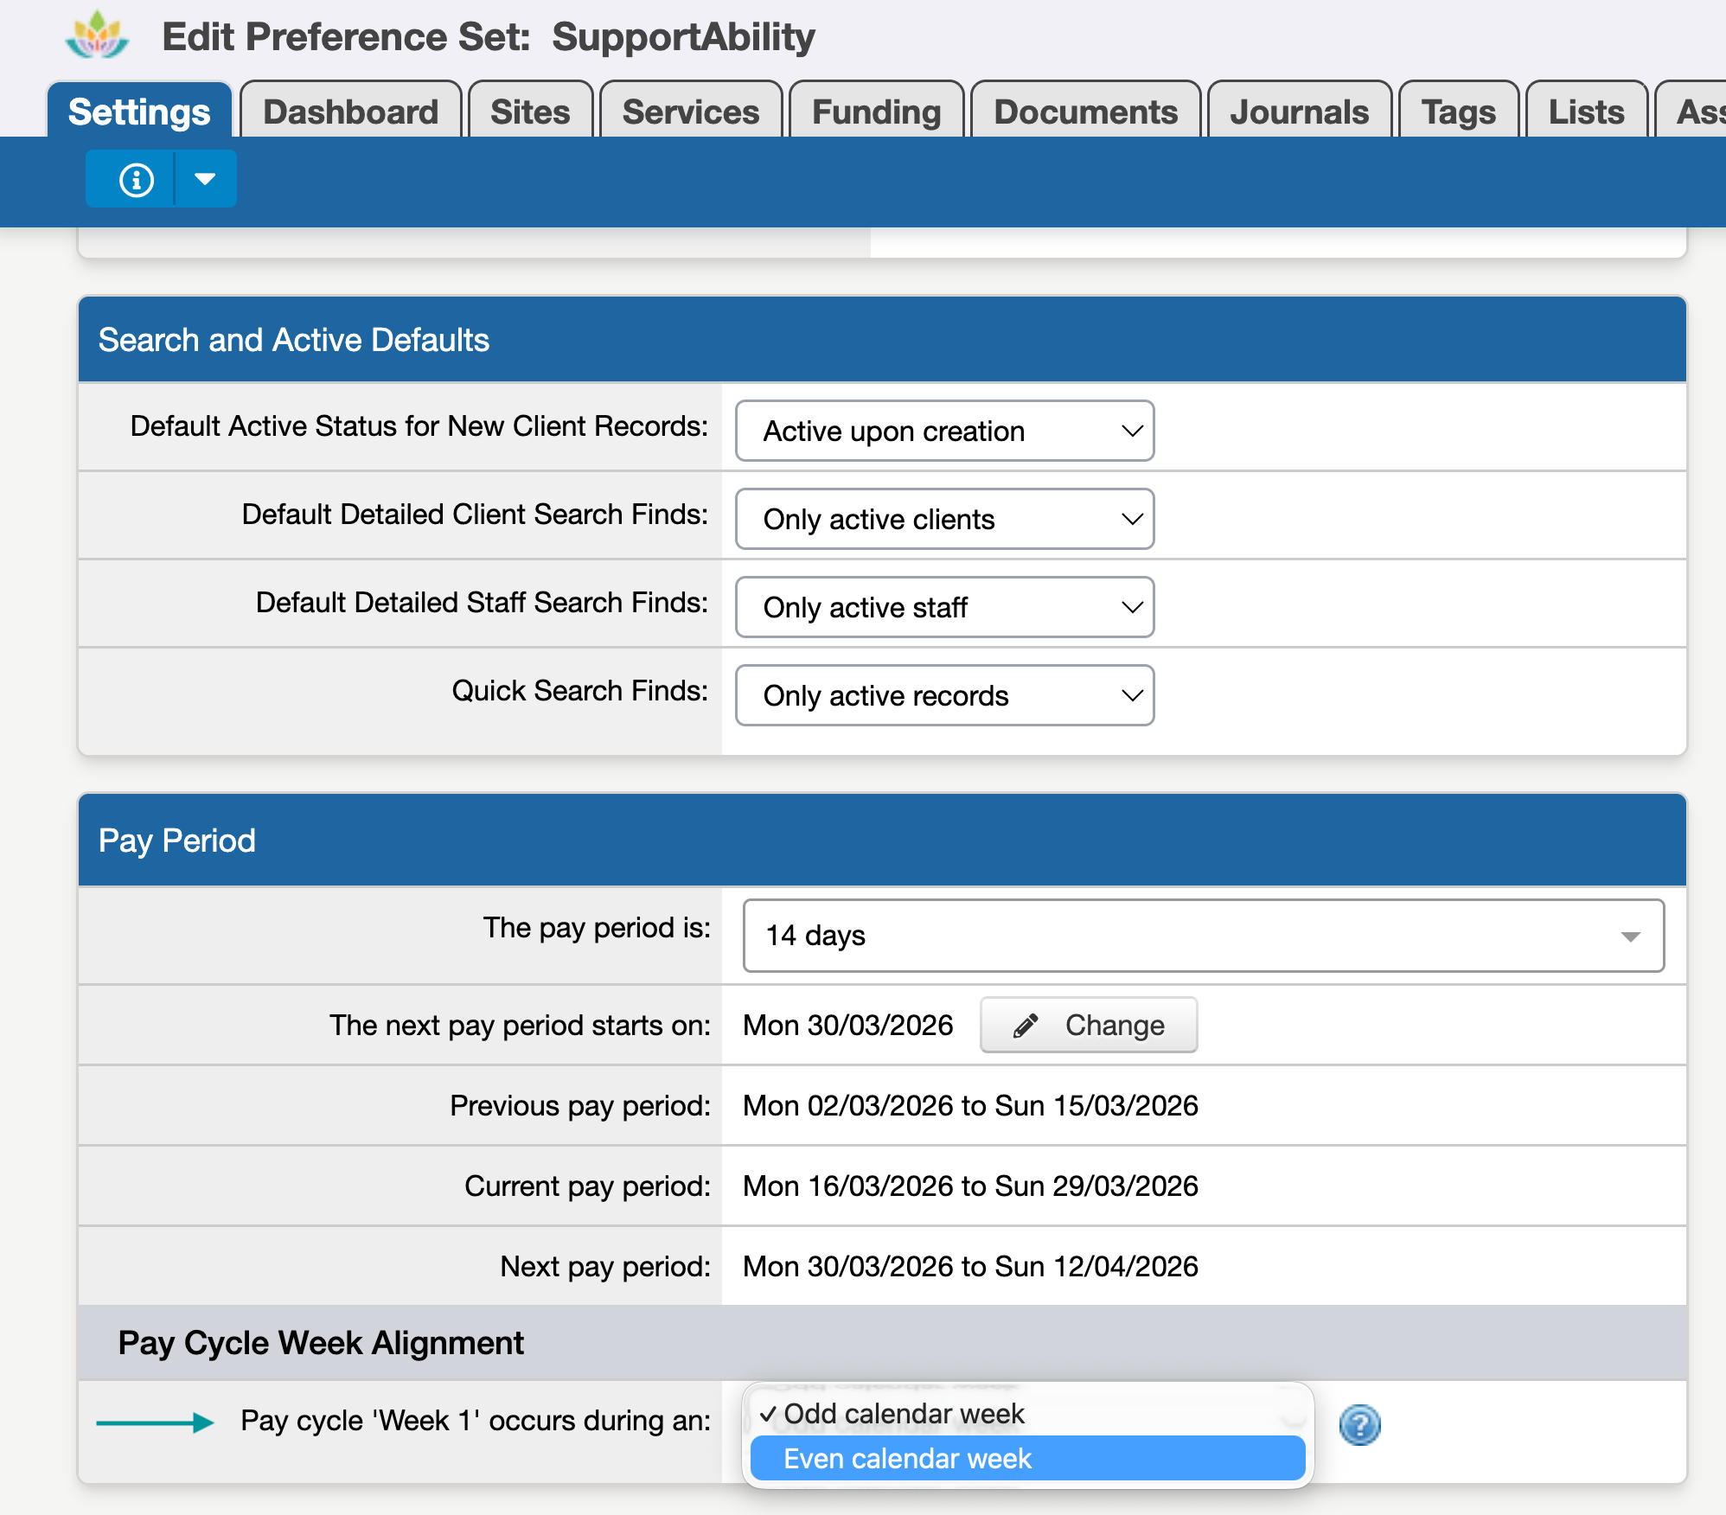Screen dimensions: 1726x1515
Task: Open the Lists tab
Action: click(1586, 112)
